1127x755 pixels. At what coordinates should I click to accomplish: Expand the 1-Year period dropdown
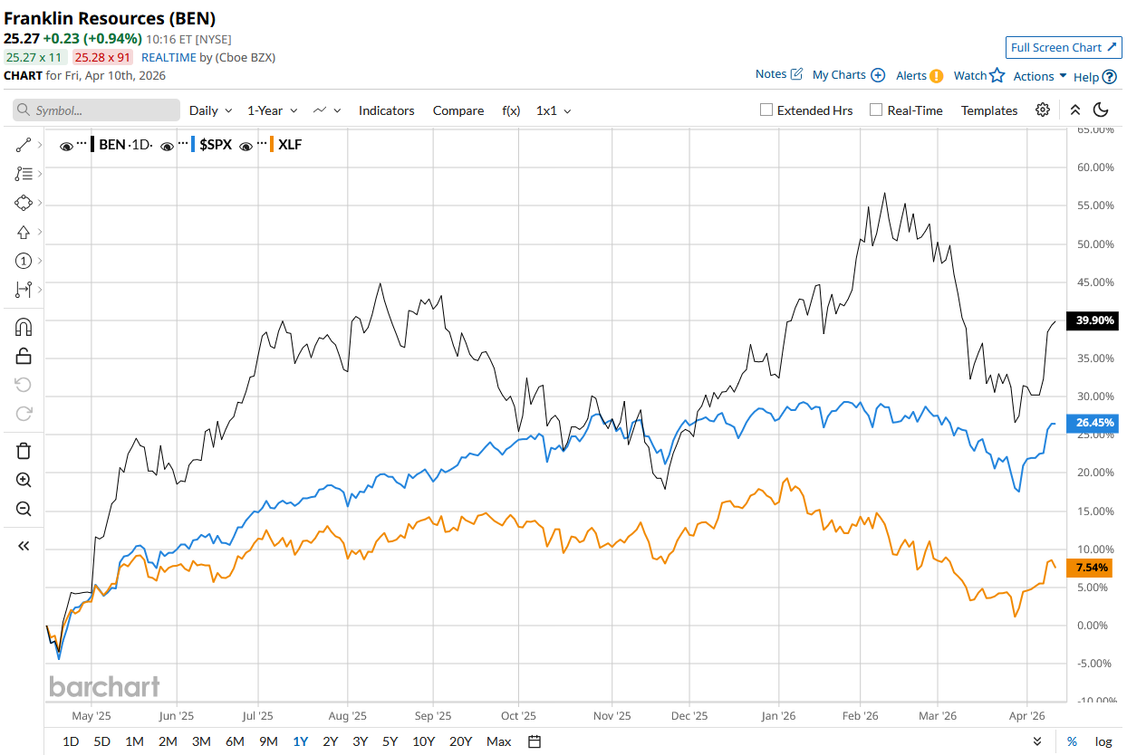273,110
